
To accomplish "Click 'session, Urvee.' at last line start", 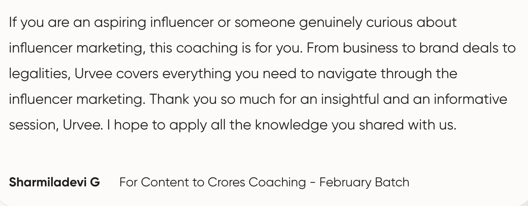I will [x=56, y=125].
